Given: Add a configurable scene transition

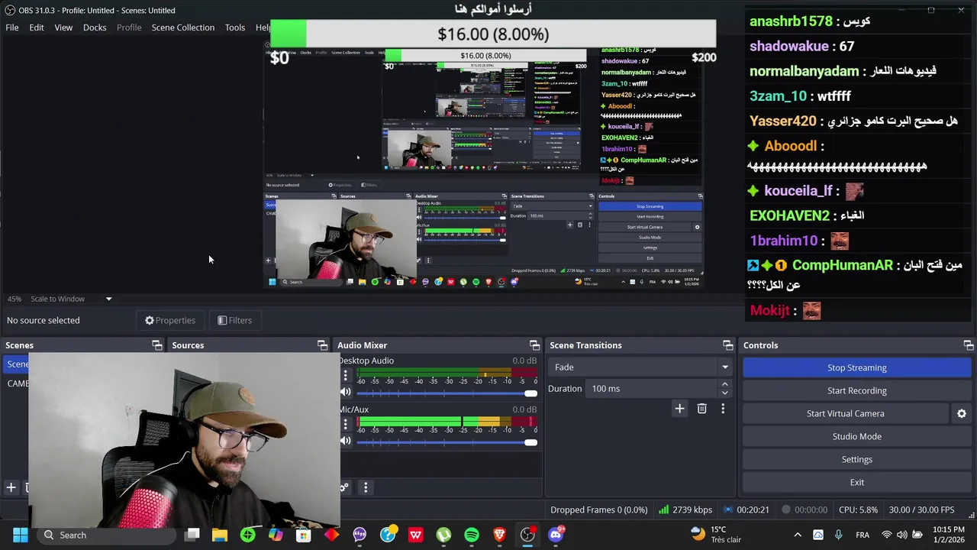Looking at the screenshot, I should point(679,409).
